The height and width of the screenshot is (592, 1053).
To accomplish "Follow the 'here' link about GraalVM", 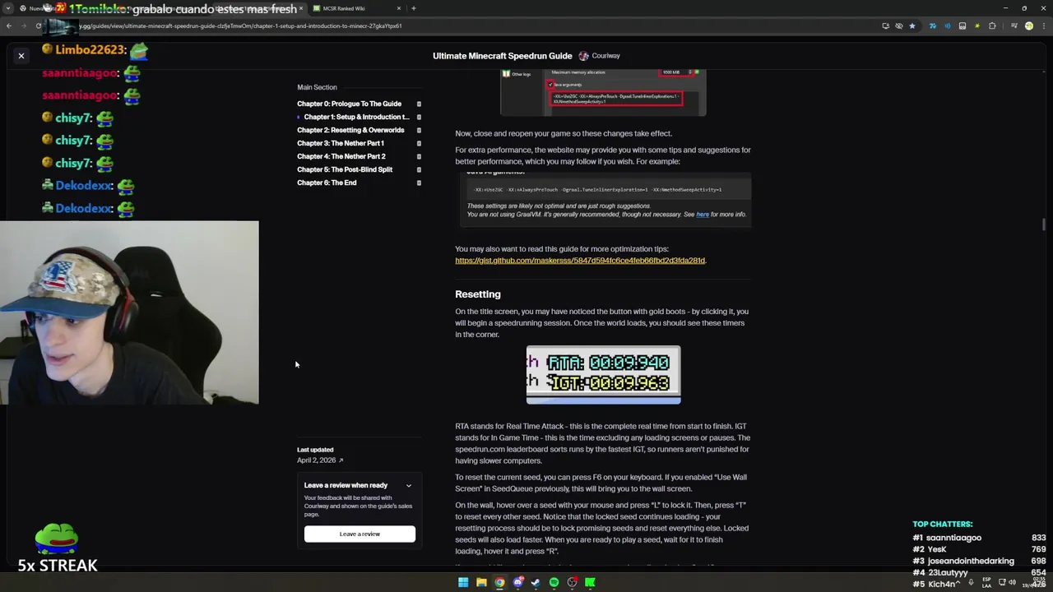I will [703, 215].
